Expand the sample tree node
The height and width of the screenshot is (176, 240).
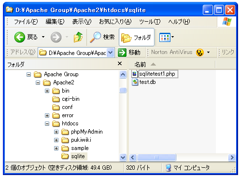tap(56, 148)
